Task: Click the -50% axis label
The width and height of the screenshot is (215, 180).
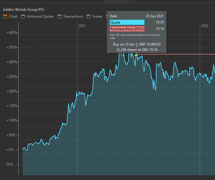Action: click(x=9, y=164)
